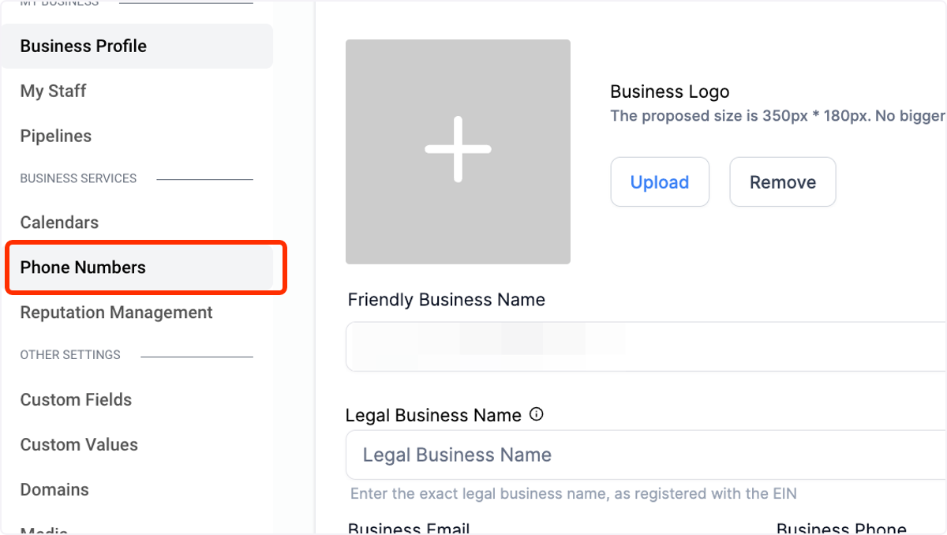Focus the Legal Business Name input
Image resolution: width=947 pixels, height=535 pixels.
[x=646, y=455]
